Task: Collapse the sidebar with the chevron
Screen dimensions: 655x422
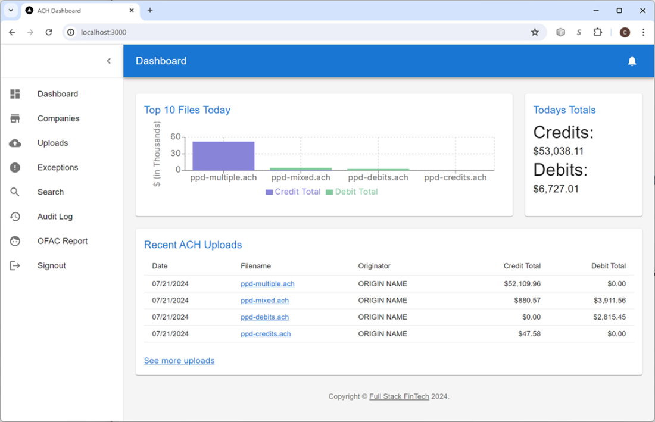Action: [108, 61]
